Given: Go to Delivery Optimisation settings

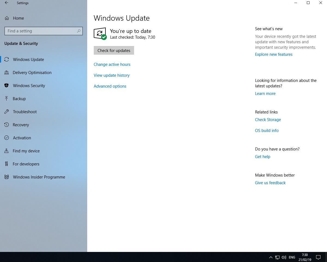Looking at the screenshot, I should pyautogui.click(x=32, y=72).
